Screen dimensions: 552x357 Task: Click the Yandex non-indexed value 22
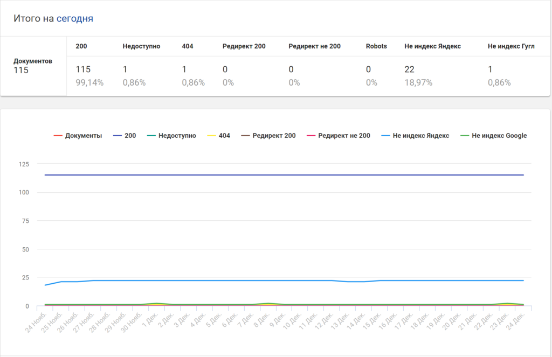[x=411, y=69]
